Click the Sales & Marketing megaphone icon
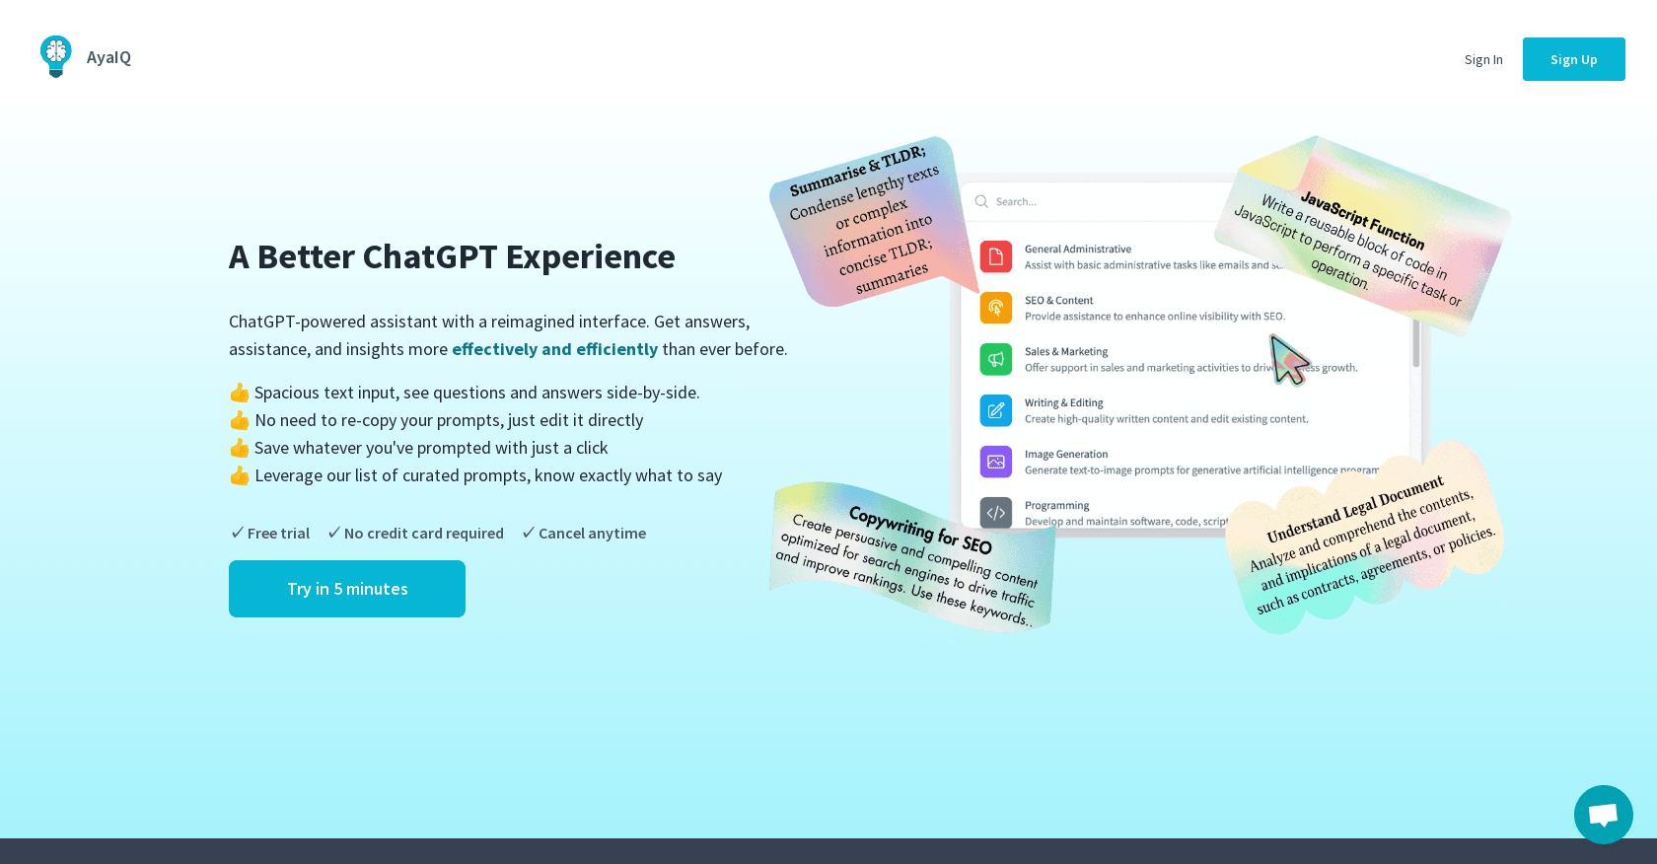Screen dimensions: 1657x864 995,359
